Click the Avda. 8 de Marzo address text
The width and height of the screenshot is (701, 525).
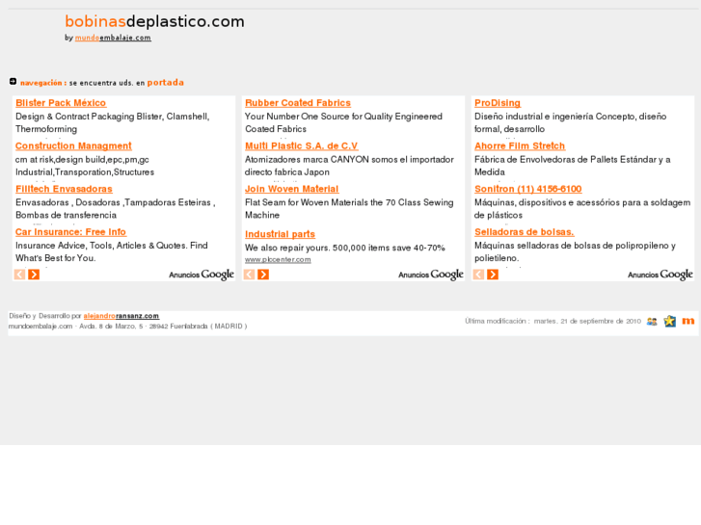pos(127,327)
